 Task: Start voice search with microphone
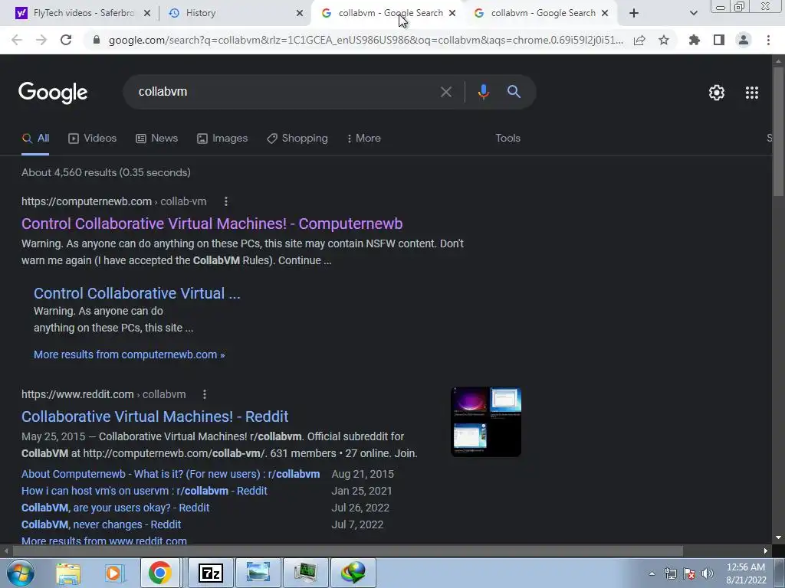[483, 92]
